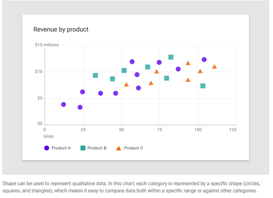273x198 pixels.
Task: Select the highest teal square data point
Action: click(171, 57)
